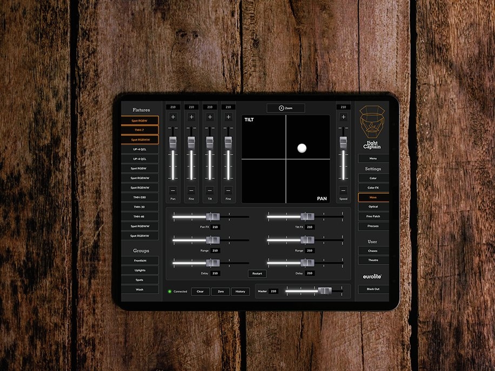The width and height of the screenshot is (495, 371).
Task: Click the Zoom button above the pan/tilt pad
Action: click(x=285, y=108)
